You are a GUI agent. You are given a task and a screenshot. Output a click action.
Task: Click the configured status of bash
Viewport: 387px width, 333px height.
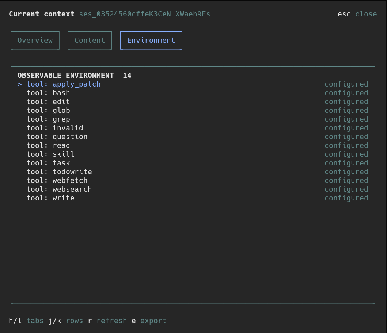(346, 93)
